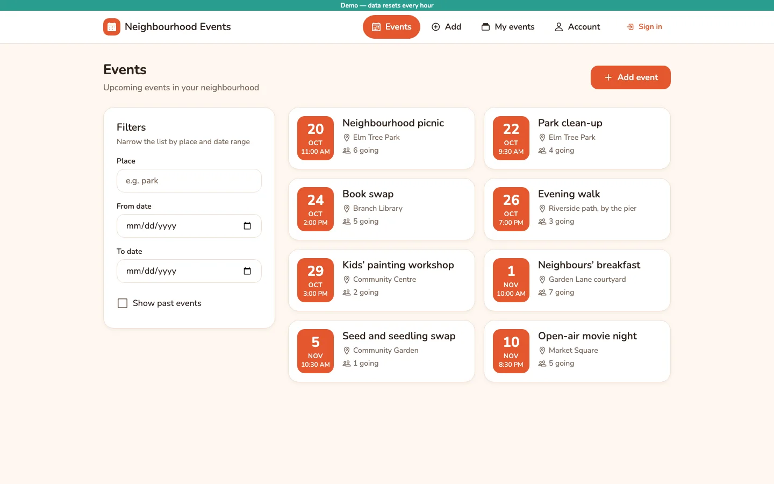Click the Garden Lane courtyard location text
774x484 pixels.
click(587, 280)
